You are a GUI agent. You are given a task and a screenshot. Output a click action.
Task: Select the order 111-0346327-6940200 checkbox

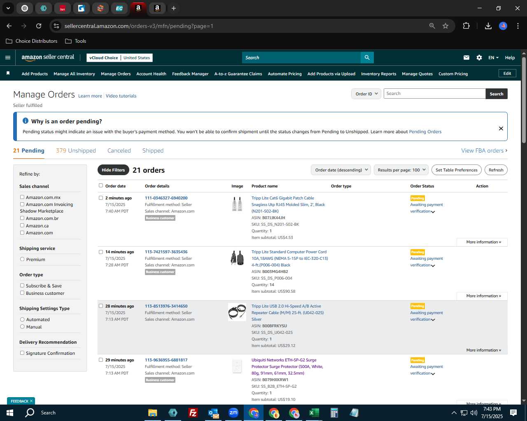click(101, 198)
